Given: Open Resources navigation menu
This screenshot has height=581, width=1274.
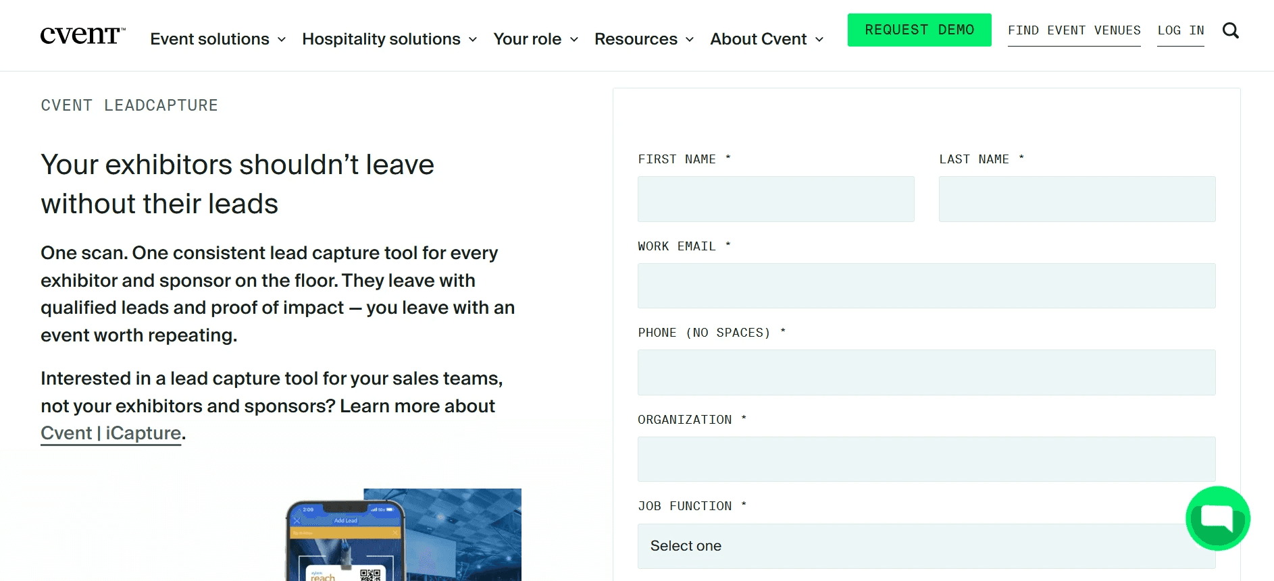Looking at the screenshot, I should [x=644, y=39].
